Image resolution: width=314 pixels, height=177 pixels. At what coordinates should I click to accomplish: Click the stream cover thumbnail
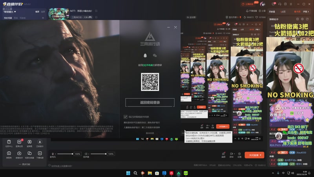click(58, 14)
